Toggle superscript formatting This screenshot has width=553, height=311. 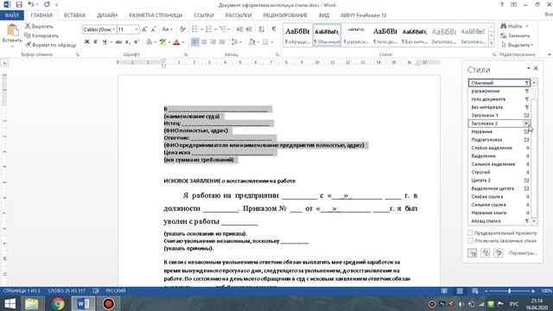[x=137, y=42]
